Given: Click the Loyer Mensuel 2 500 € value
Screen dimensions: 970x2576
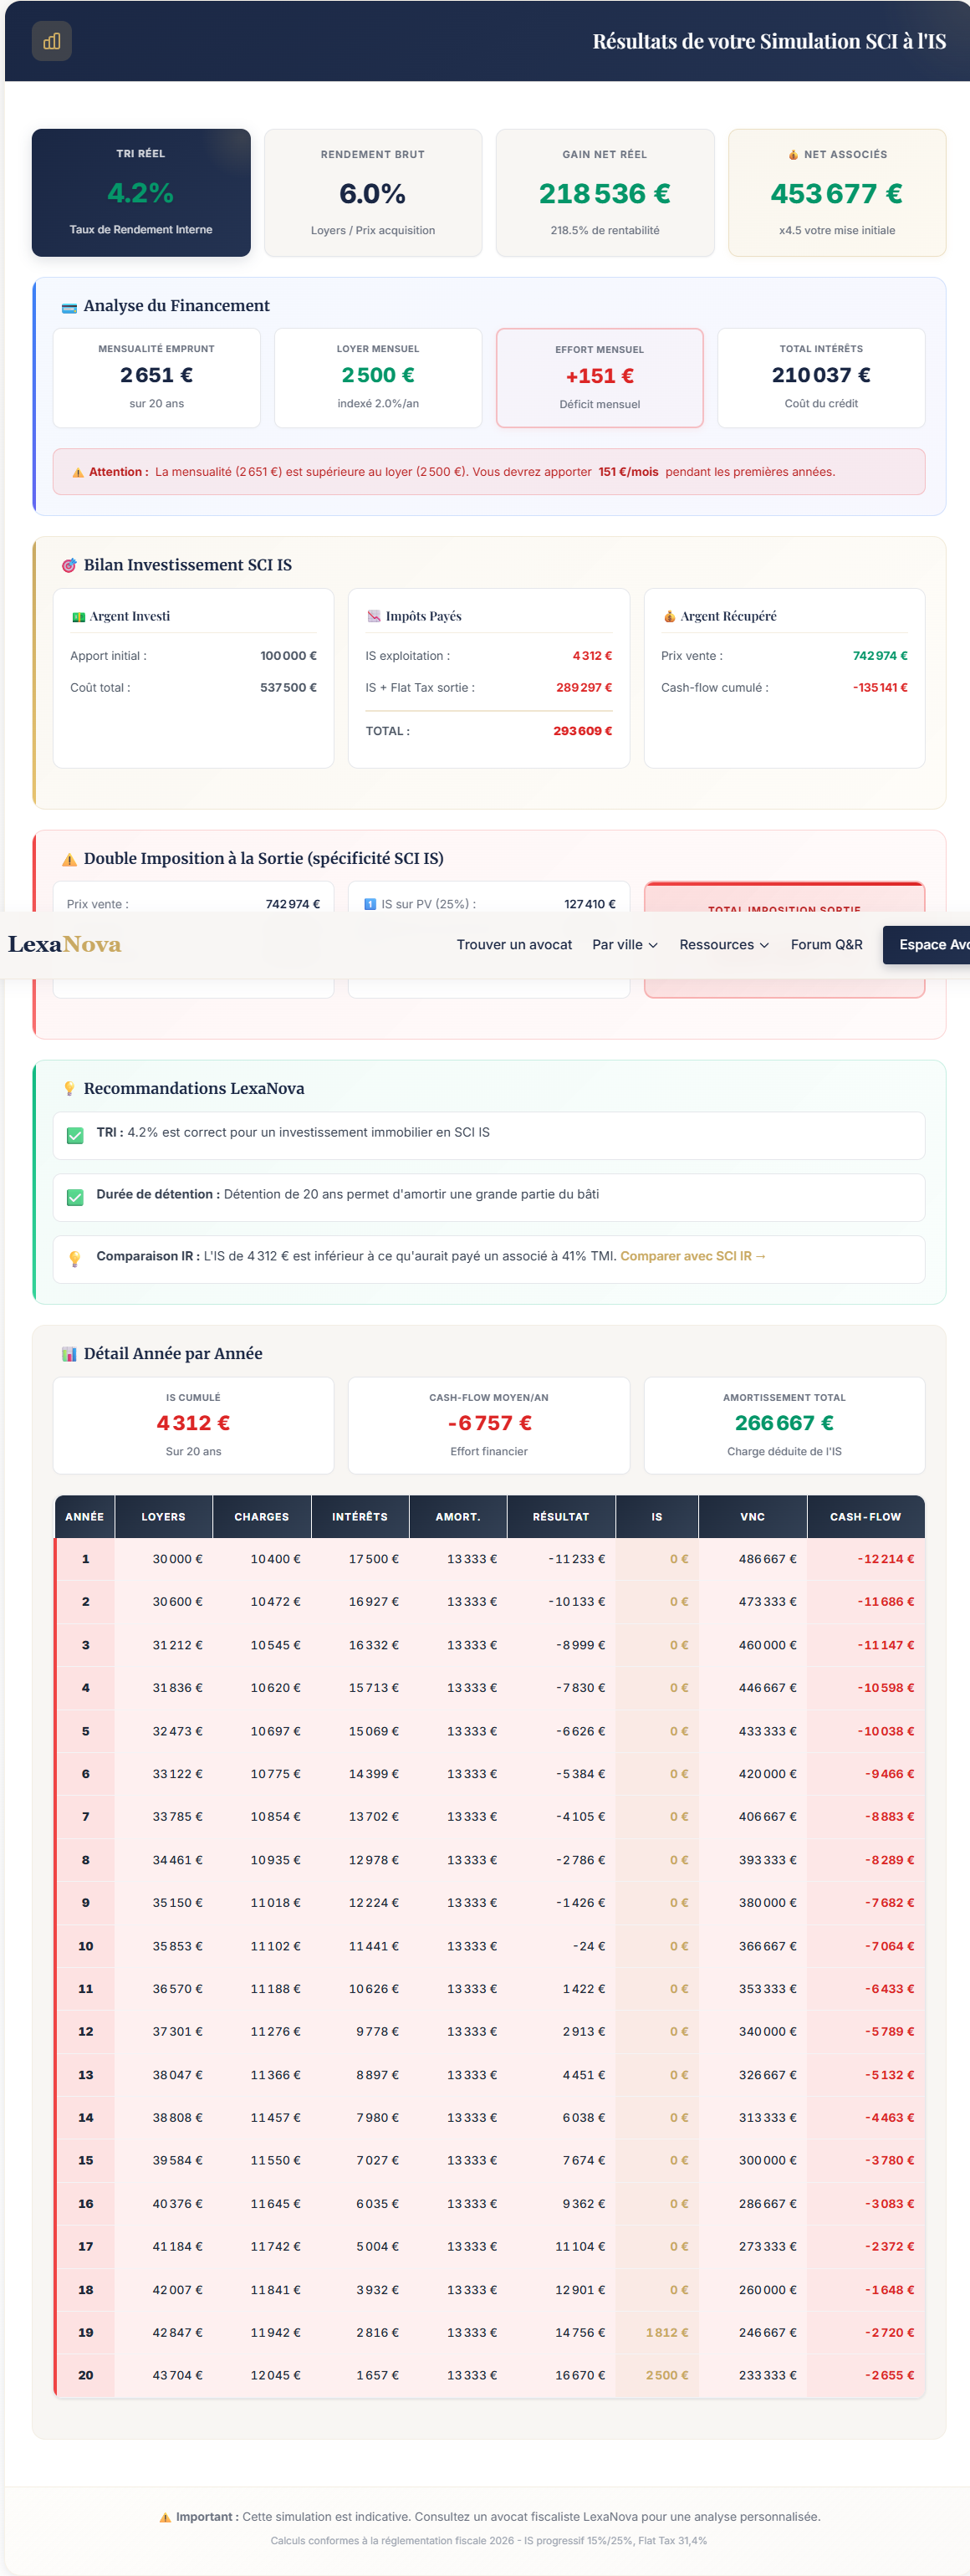Looking at the screenshot, I should [x=378, y=376].
